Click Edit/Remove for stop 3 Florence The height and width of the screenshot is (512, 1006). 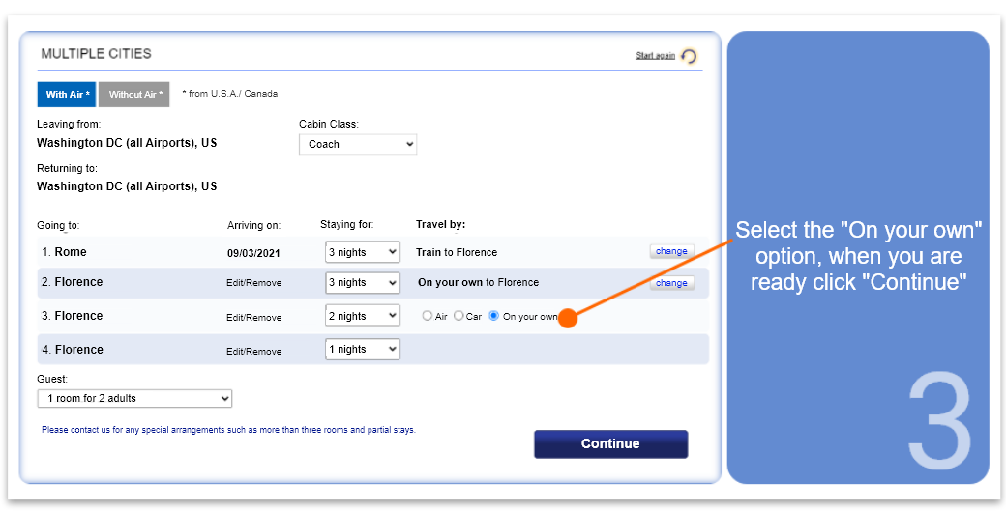pyautogui.click(x=253, y=317)
